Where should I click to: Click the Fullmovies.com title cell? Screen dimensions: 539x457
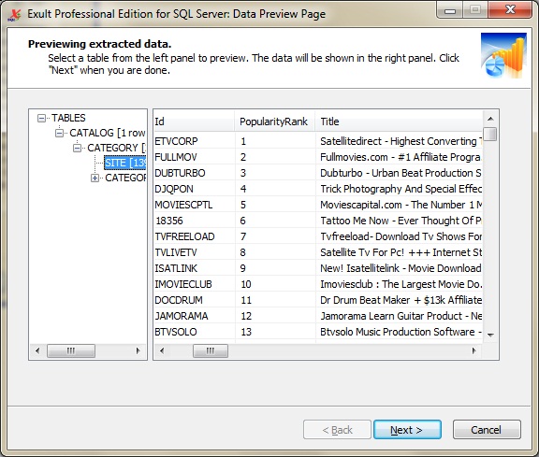pyautogui.click(x=399, y=157)
